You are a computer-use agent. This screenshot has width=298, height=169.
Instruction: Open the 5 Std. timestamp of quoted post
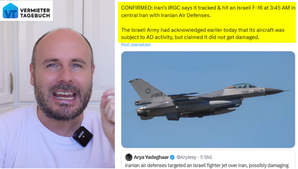(x=206, y=157)
